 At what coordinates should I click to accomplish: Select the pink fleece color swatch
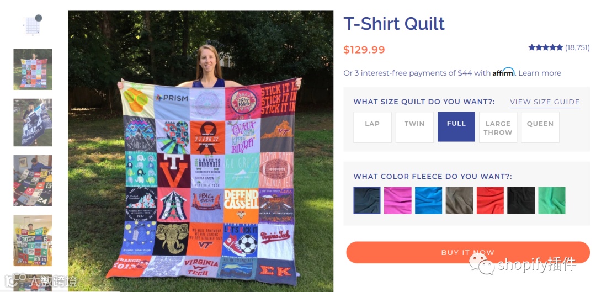point(397,200)
